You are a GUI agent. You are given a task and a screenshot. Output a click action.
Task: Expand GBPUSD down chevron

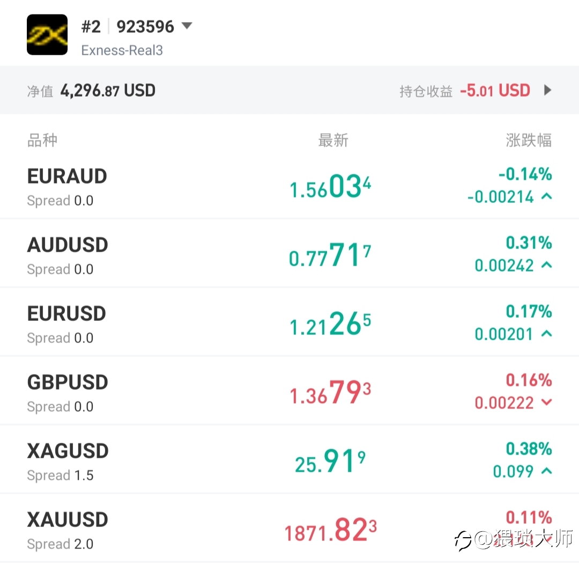point(546,402)
